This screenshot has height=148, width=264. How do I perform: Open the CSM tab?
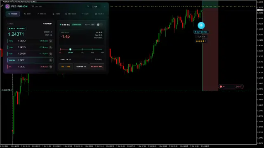pos(56,14)
